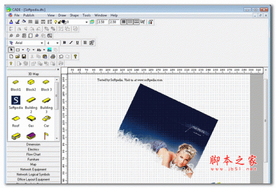Viewport: 276px width, 188px height.
Task: Expand the text tool dropdown arrow
Action: click(x=44, y=50)
